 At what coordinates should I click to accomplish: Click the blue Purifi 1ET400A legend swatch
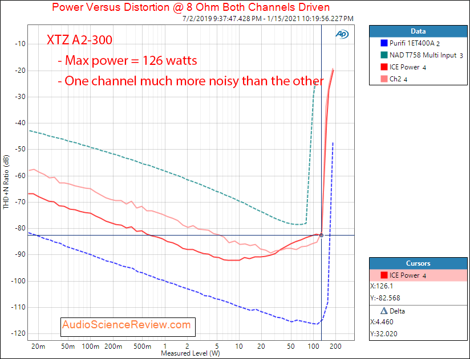click(384, 43)
